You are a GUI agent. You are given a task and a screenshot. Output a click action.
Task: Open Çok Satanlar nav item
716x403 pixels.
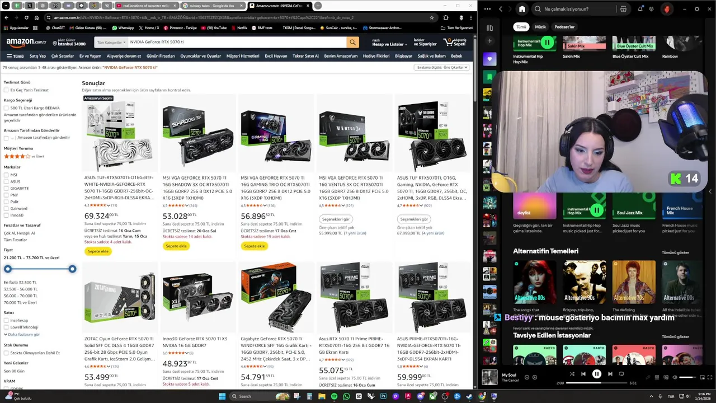point(63,56)
